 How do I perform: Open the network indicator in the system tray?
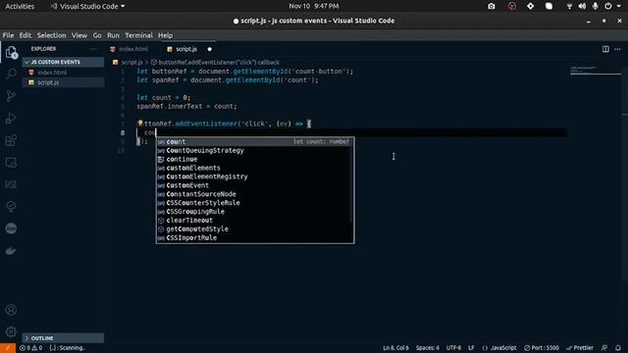tap(569, 6)
